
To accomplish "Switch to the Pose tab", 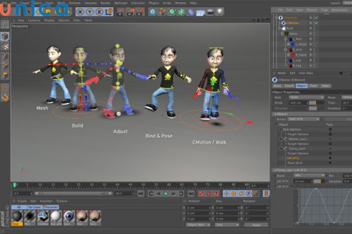I will 314,85.
